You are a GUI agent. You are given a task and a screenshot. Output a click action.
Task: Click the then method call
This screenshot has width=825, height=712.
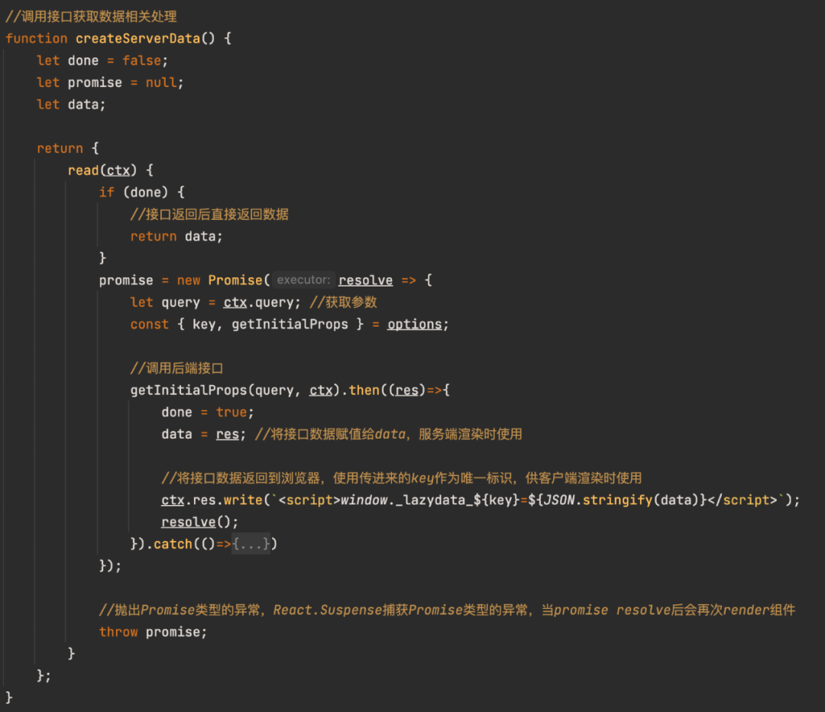pyautogui.click(x=364, y=390)
